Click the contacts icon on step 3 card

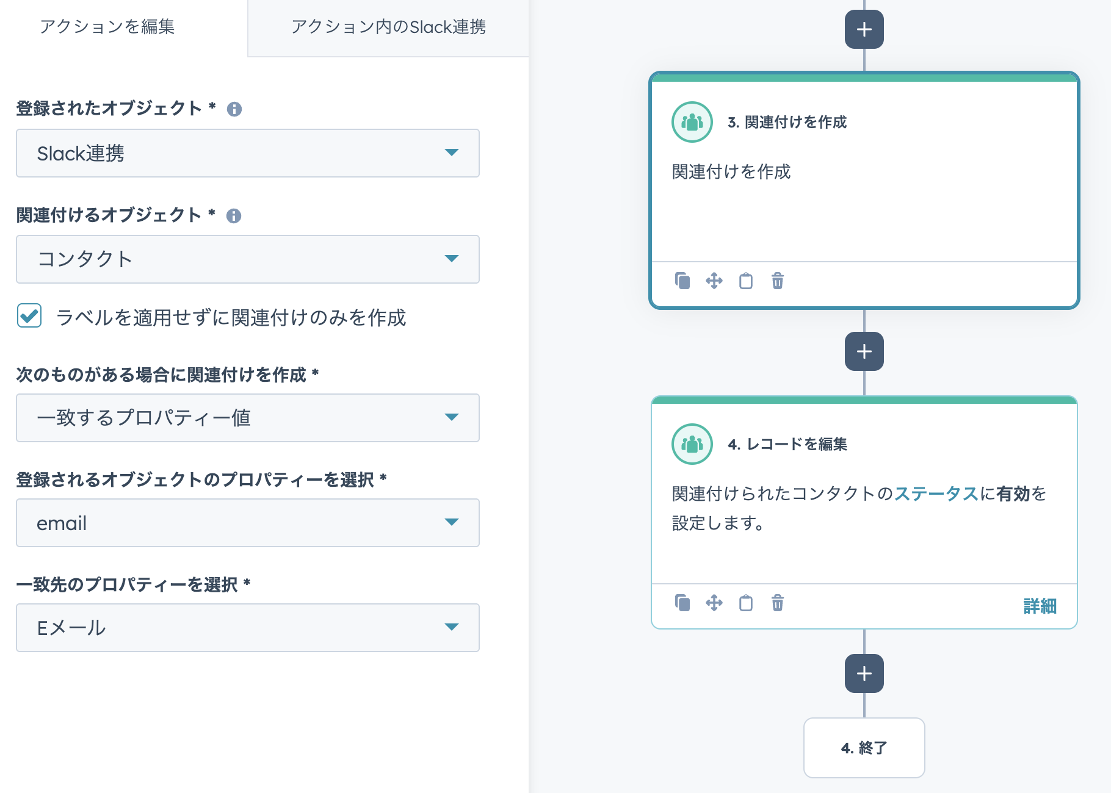pyautogui.click(x=692, y=122)
